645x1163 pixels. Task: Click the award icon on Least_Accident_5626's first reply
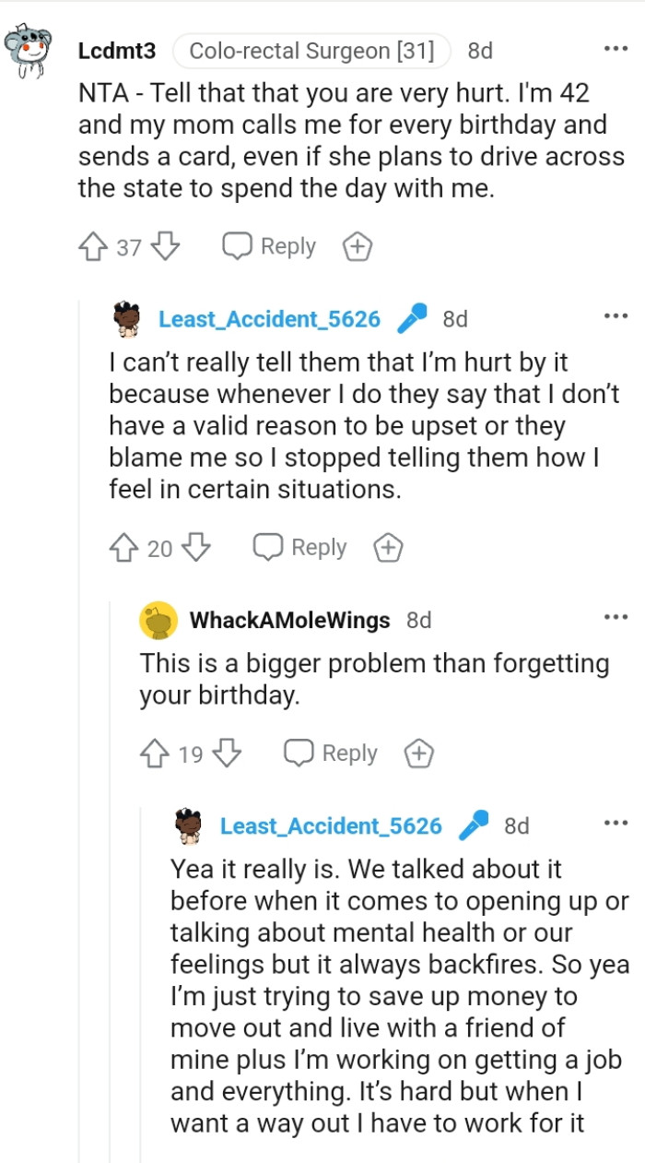[x=388, y=546]
